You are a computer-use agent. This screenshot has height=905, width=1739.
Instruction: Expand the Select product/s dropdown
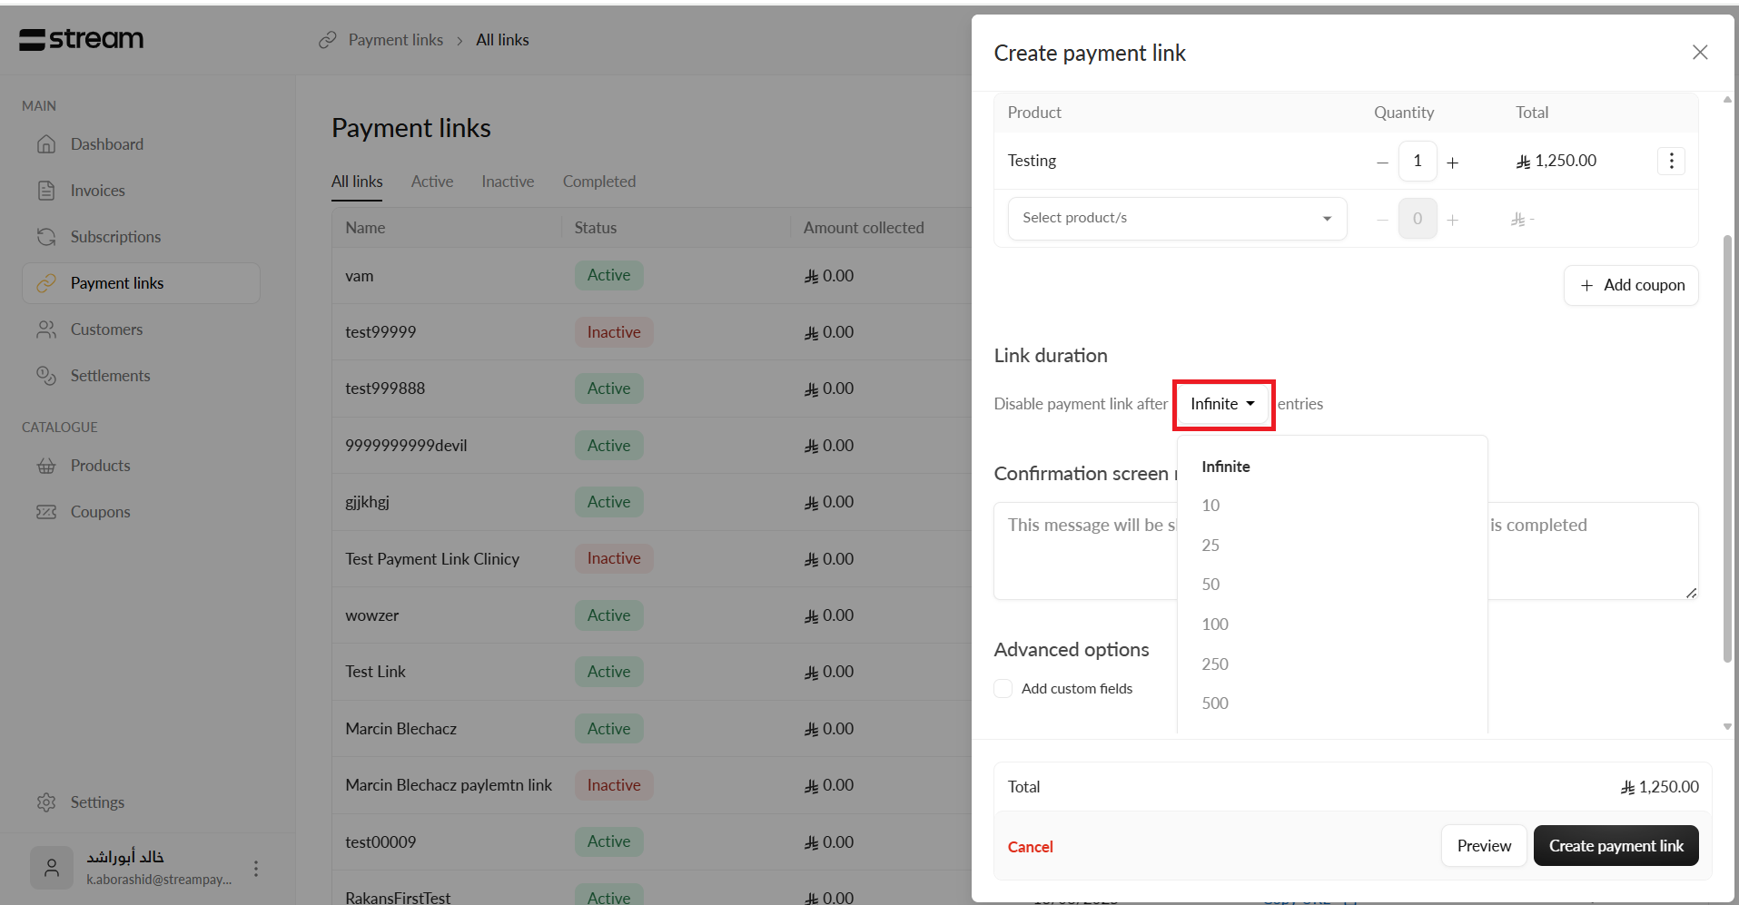click(x=1176, y=218)
